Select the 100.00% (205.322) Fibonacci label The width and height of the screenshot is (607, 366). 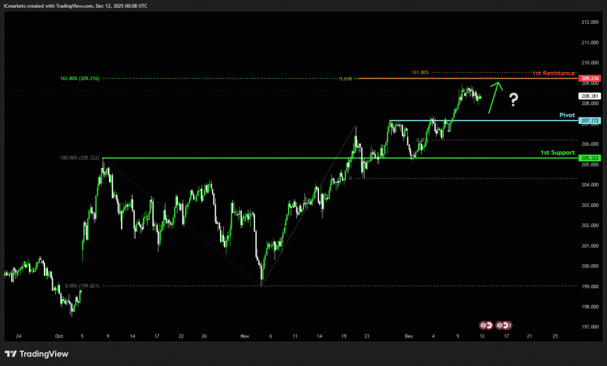click(x=81, y=158)
